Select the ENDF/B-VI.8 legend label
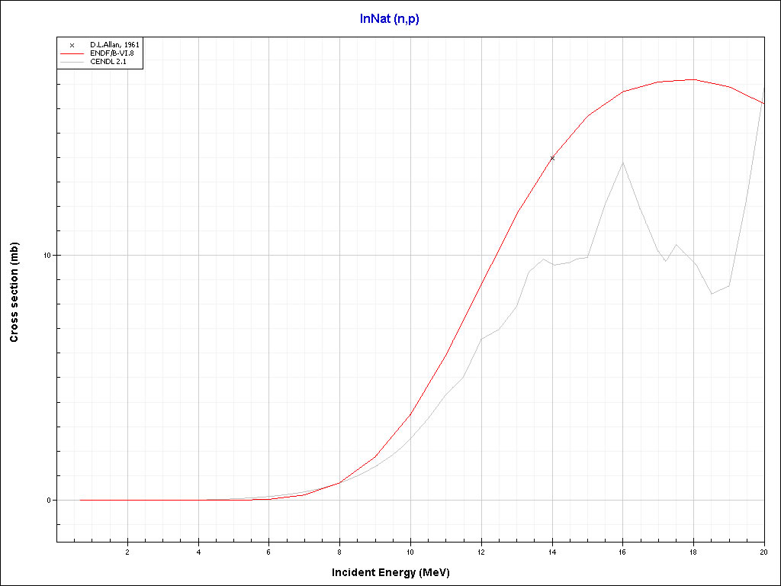Viewport: 781px width, 586px height. click(111, 53)
